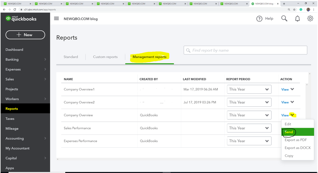Image resolution: width=318 pixels, height=173 pixels.
Task: Open action arrow for Company Overview2
Action: (x=292, y=102)
